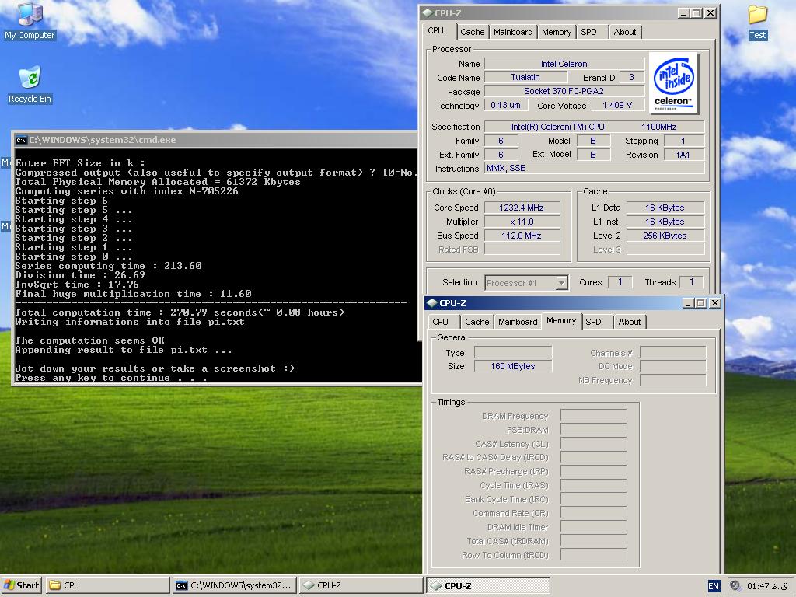Viewport: 796px width, 597px height.
Task: Click the 'Intel Celeron' Name field
Action: pyautogui.click(x=564, y=64)
